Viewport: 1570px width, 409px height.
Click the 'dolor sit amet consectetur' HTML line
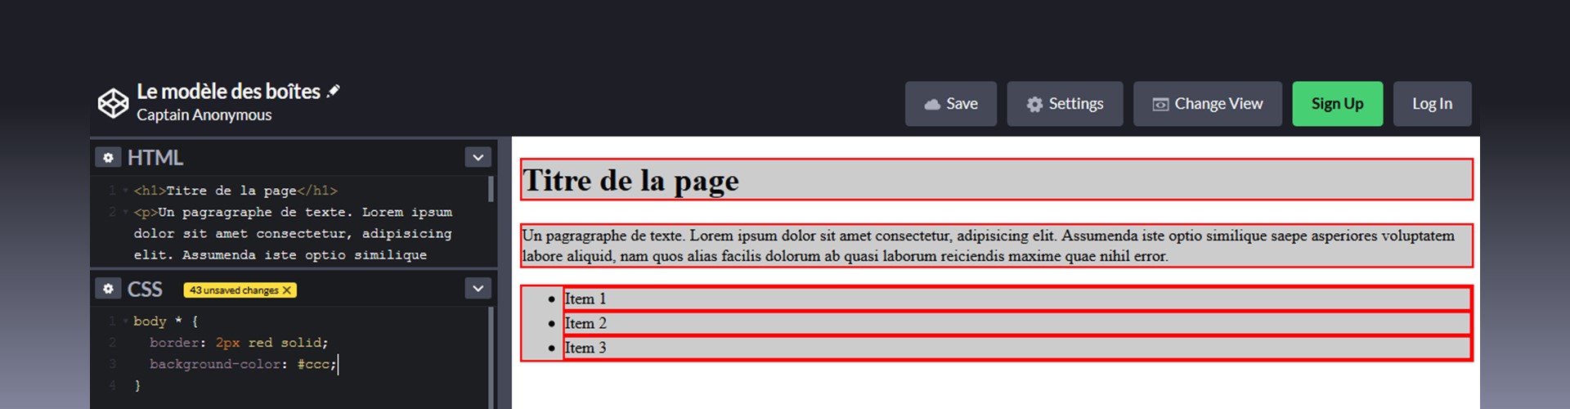293,234
